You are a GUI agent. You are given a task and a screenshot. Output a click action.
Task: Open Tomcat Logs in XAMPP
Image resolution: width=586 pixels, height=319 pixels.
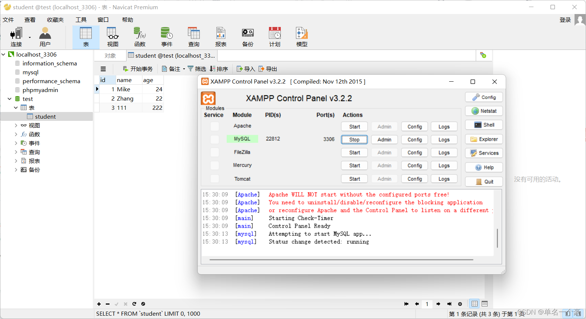pos(444,179)
